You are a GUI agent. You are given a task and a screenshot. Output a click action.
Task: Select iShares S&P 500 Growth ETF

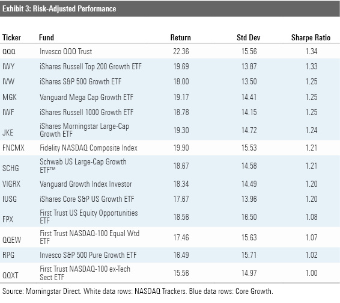pyautogui.click(x=80, y=81)
